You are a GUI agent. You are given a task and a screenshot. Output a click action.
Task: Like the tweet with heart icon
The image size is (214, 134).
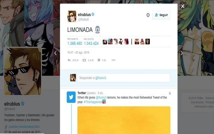pos(99,60)
